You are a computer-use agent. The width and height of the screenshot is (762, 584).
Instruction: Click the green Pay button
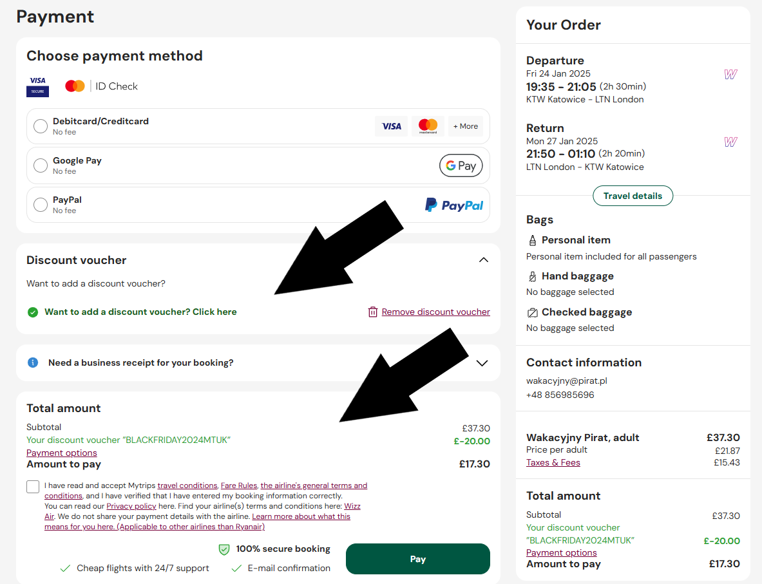point(418,559)
